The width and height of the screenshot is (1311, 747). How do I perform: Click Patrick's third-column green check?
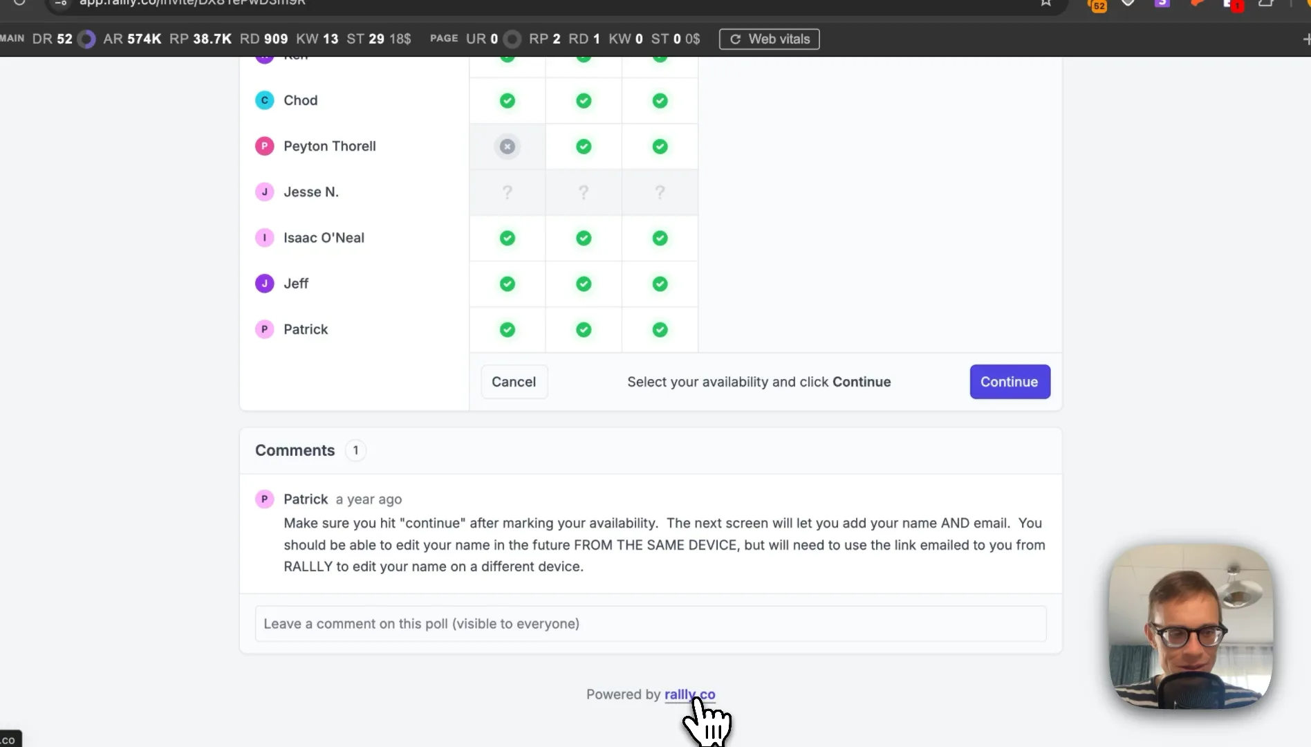660,330
